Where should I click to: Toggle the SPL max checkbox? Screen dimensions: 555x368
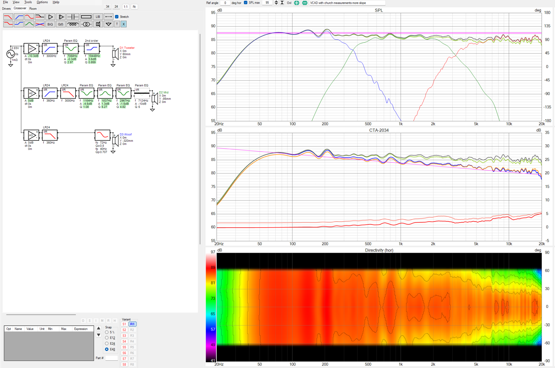[246, 3]
